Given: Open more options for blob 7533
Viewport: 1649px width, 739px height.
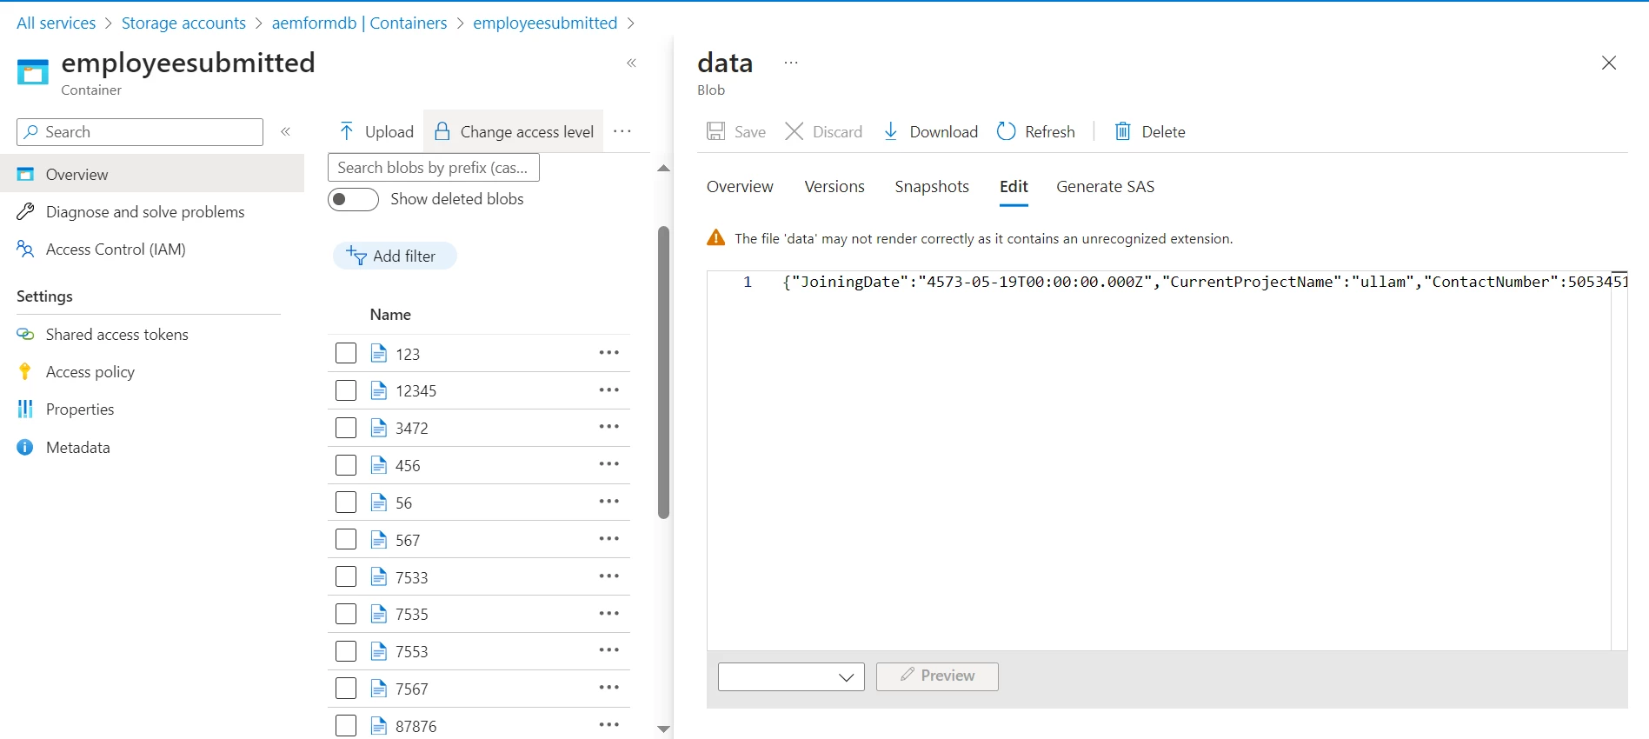Looking at the screenshot, I should point(609,576).
